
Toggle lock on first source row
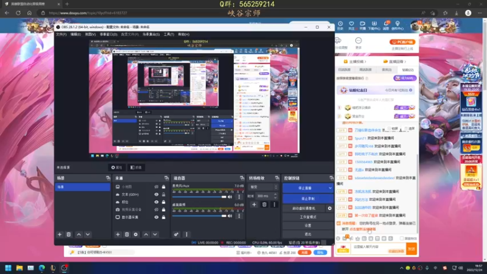tap(163, 187)
